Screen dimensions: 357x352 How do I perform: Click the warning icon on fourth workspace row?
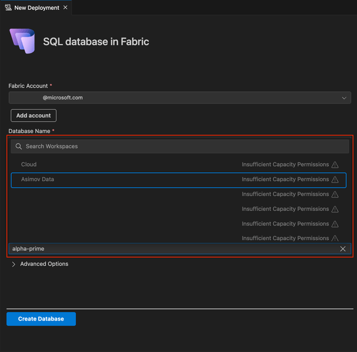point(335,210)
